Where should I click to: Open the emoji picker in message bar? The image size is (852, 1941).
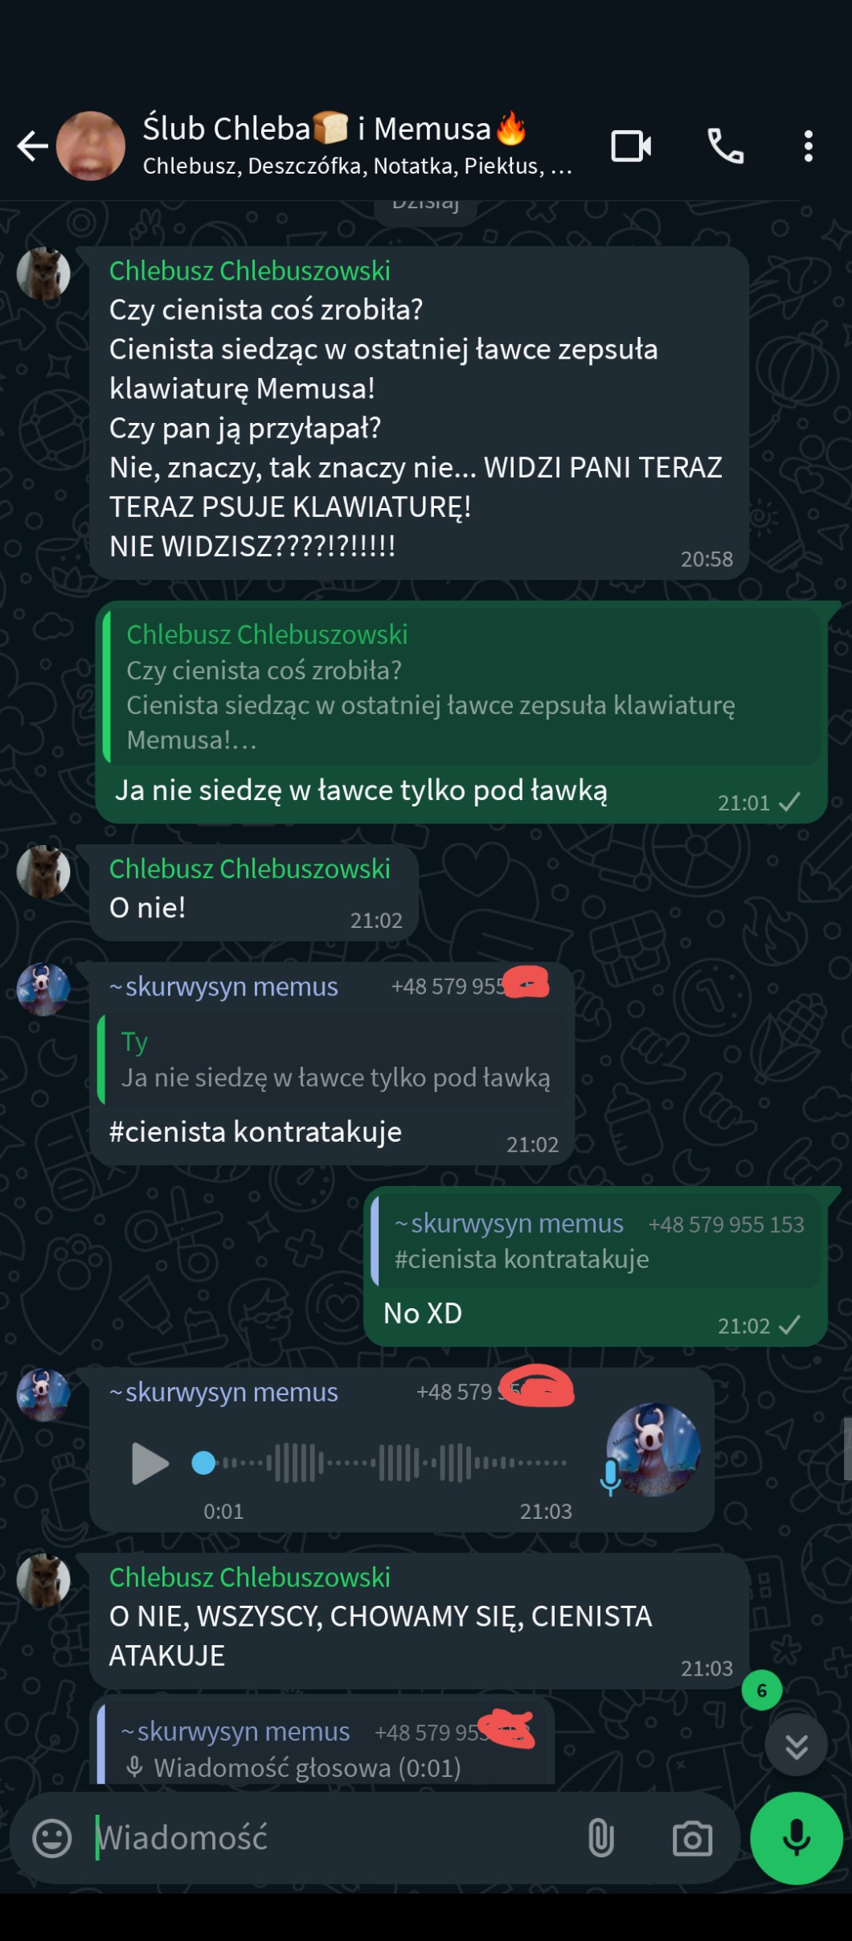(52, 1838)
